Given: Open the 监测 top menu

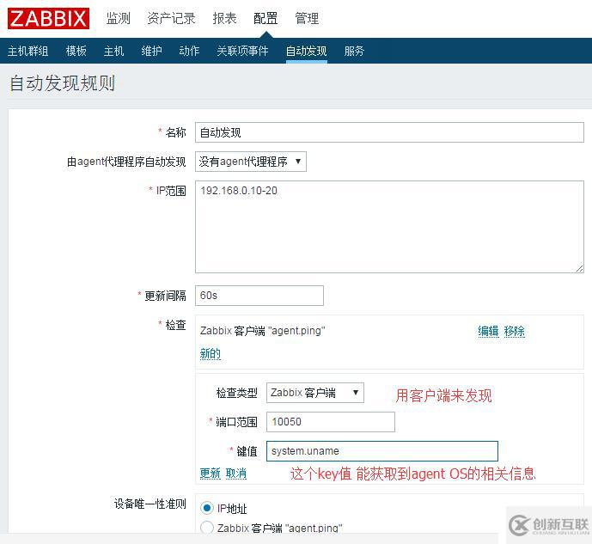Looking at the screenshot, I should pyautogui.click(x=119, y=18).
